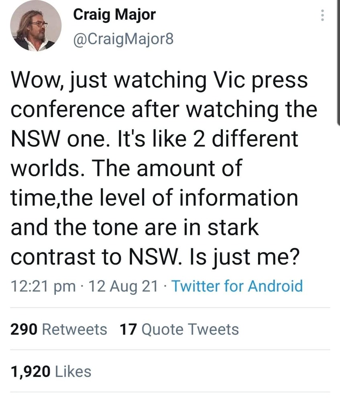Screen dimensions: 340x401
Task: View the 17 Quote Tweets list
Action: [179, 330]
